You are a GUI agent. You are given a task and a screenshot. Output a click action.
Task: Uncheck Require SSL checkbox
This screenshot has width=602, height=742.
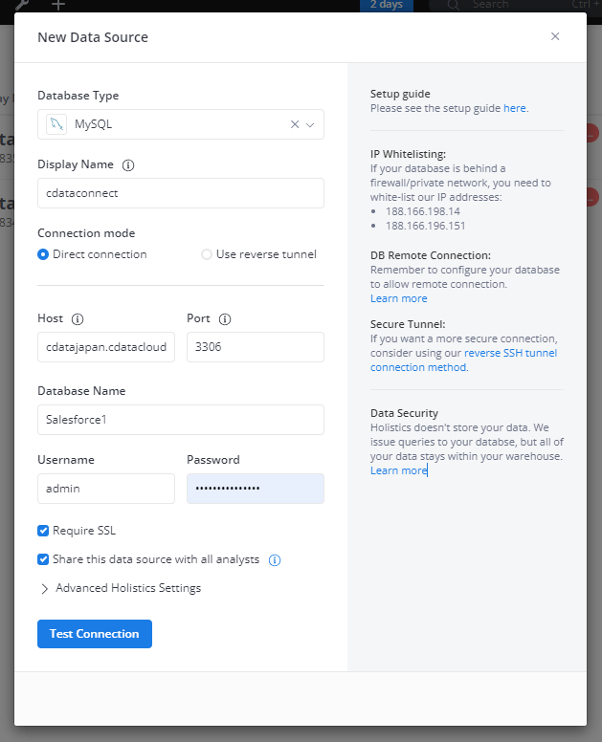click(x=43, y=531)
